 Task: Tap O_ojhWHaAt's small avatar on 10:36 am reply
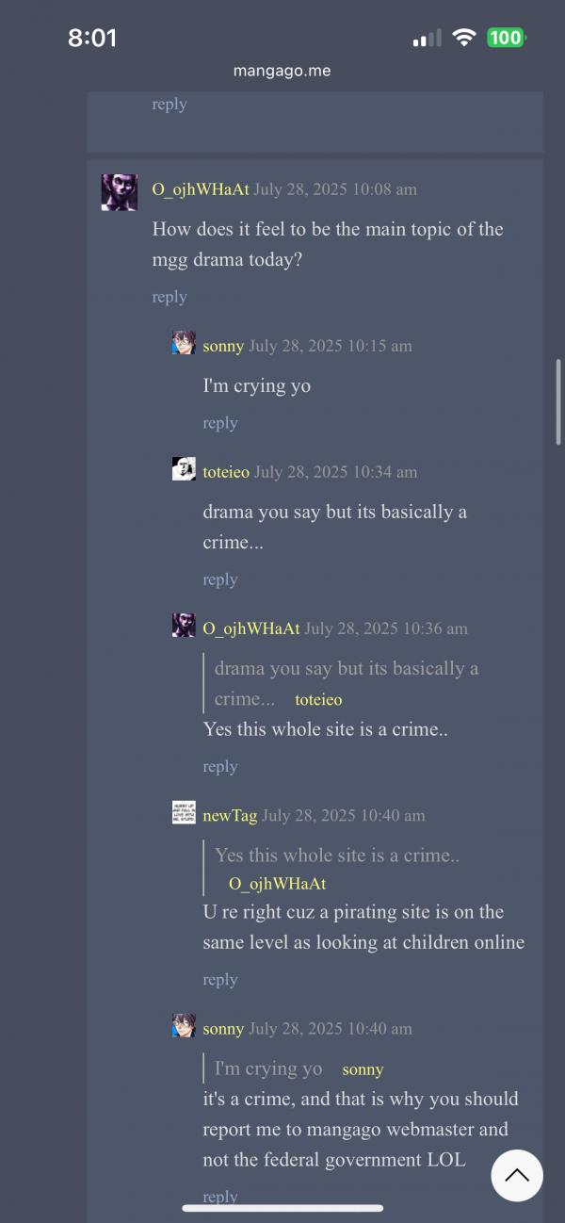pyautogui.click(x=184, y=626)
